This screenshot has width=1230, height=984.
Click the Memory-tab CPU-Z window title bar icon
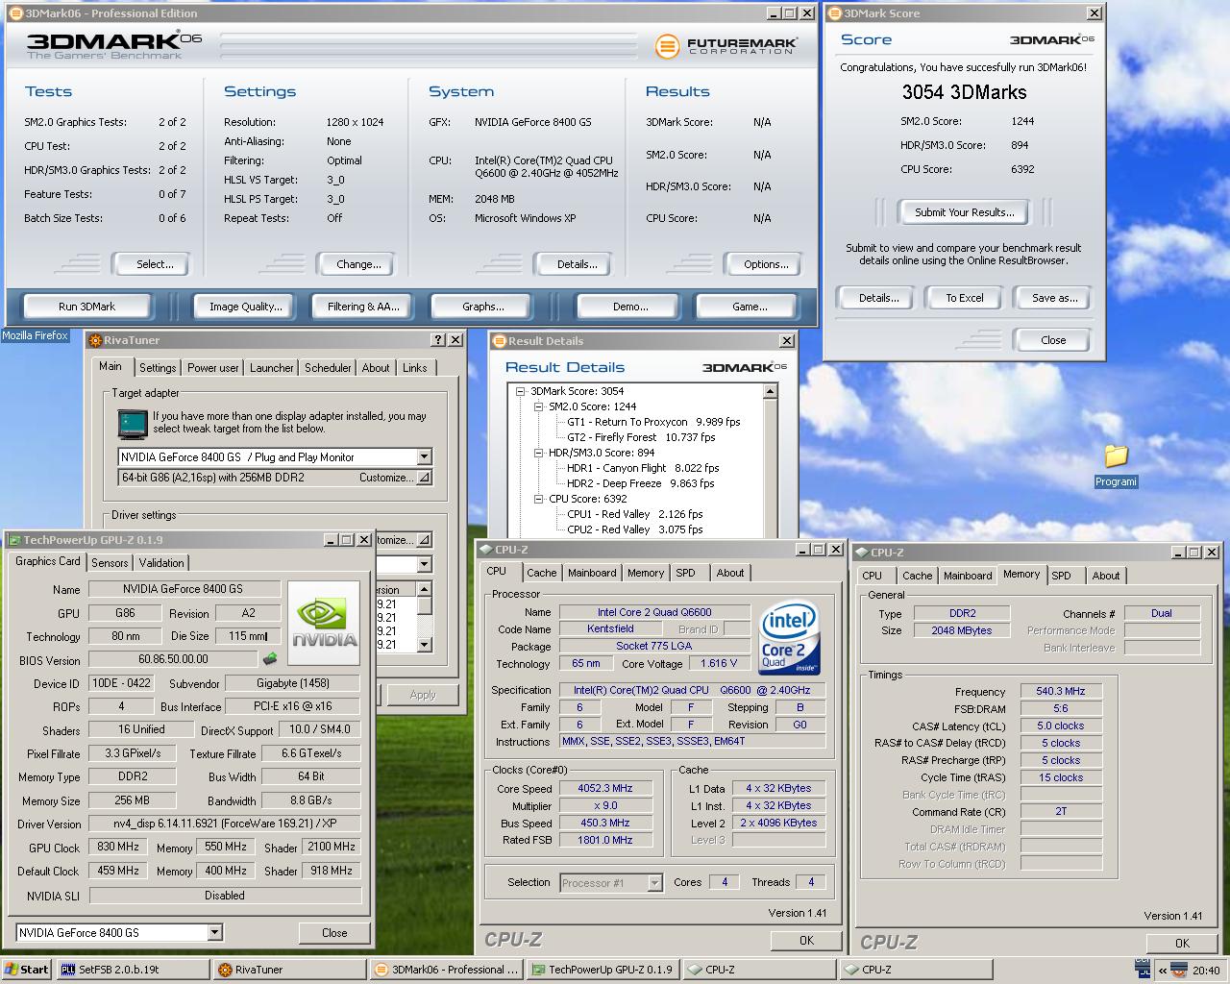tap(861, 553)
